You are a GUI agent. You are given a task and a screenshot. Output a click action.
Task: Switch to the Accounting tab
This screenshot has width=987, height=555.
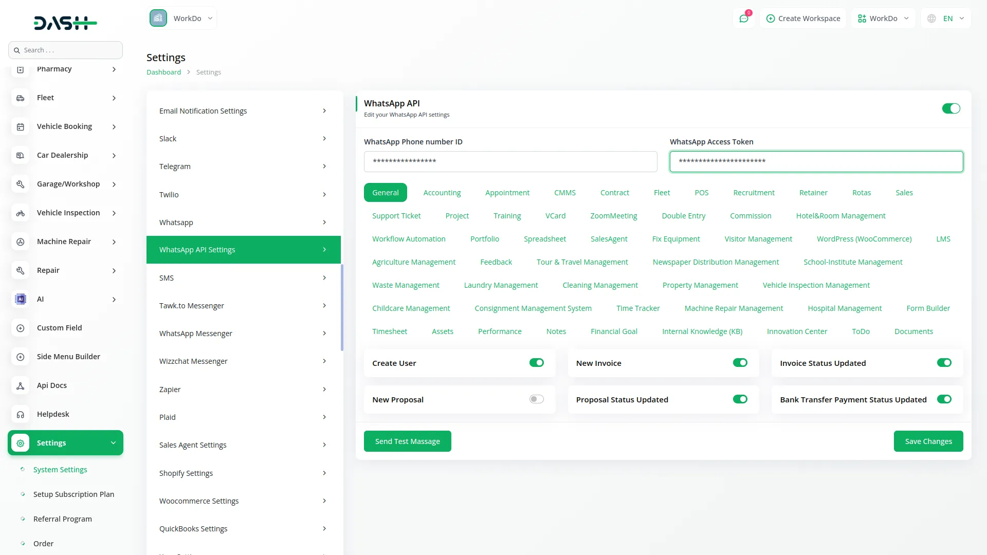[442, 192]
